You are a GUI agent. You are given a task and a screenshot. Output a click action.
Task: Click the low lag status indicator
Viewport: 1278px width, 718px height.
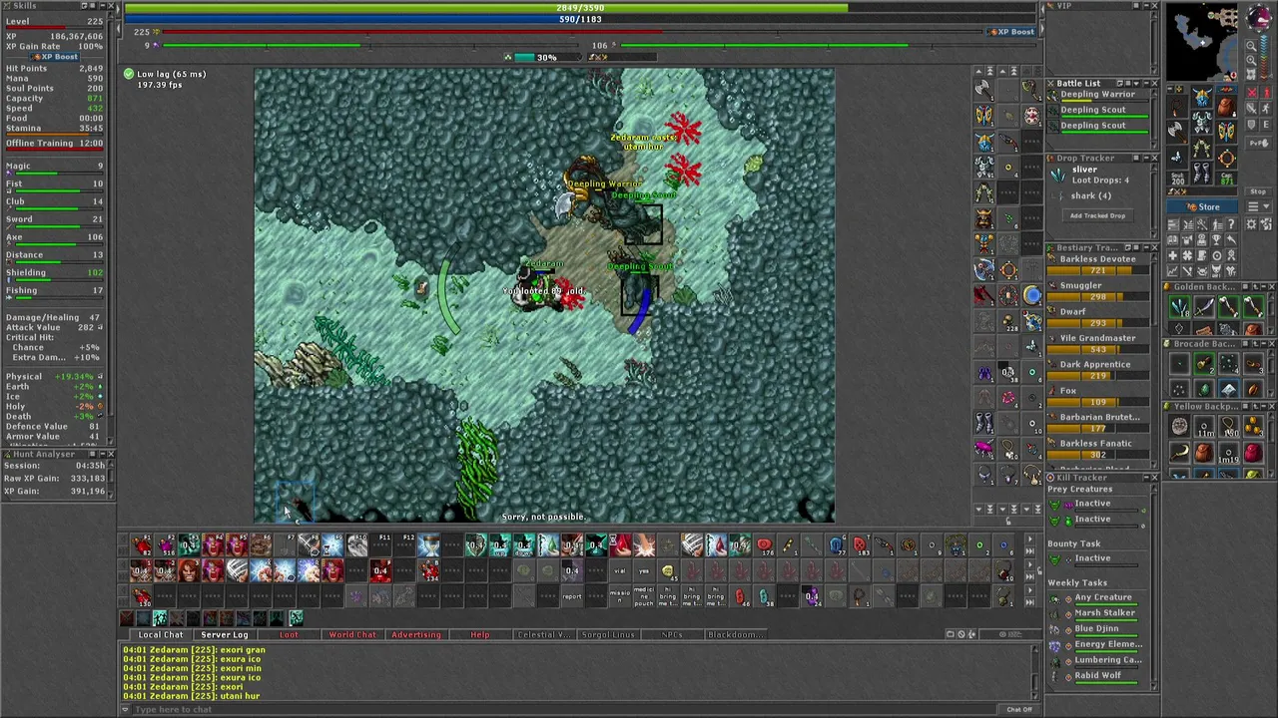tap(165, 74)
